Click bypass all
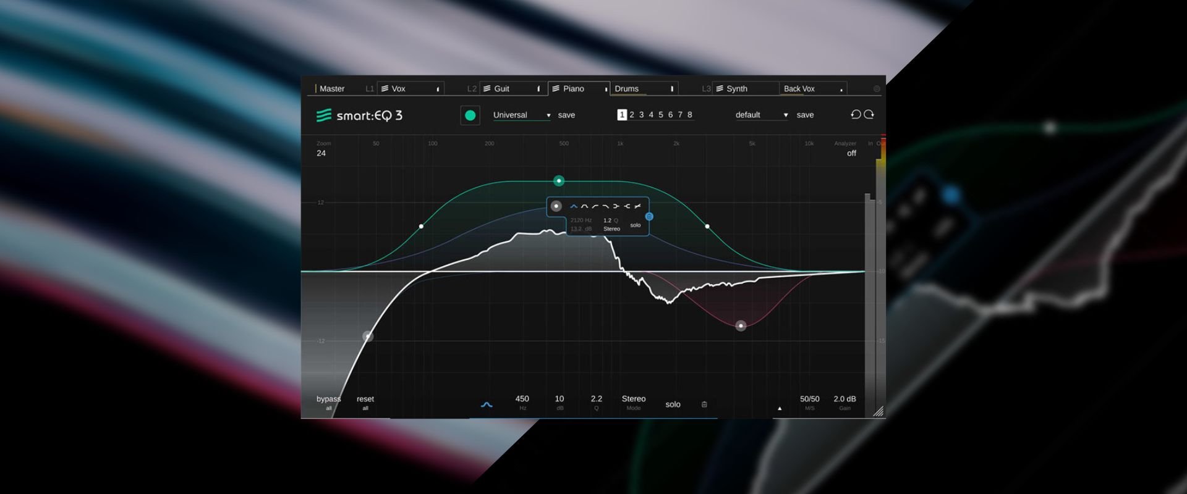 coord(328,402)
